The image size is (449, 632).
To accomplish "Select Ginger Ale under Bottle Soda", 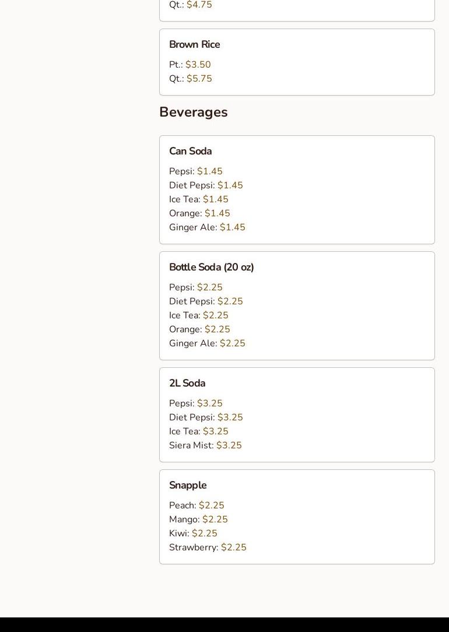I will click(207, 343).
